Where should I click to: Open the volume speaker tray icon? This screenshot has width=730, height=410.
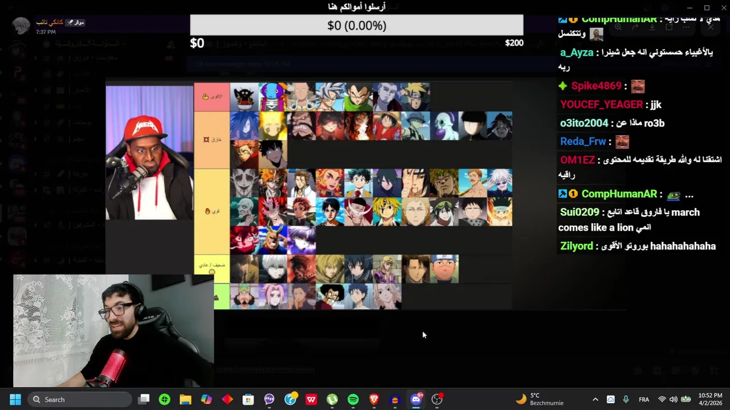[x=674, y=399]
